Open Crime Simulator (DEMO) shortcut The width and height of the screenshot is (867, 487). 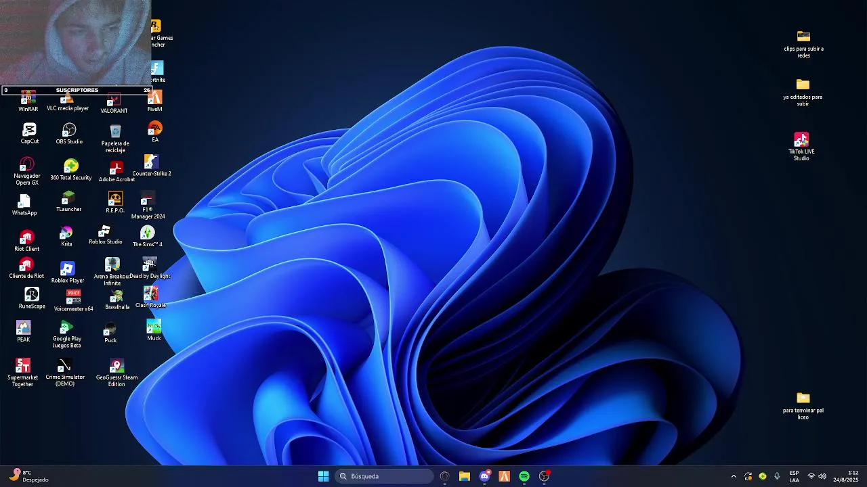[65, 373]
